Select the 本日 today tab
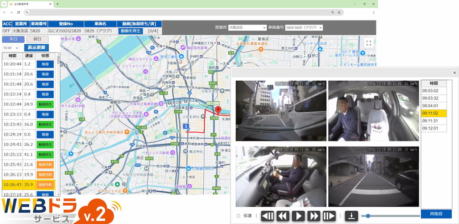The image size is (459, 224). point(13,39)
